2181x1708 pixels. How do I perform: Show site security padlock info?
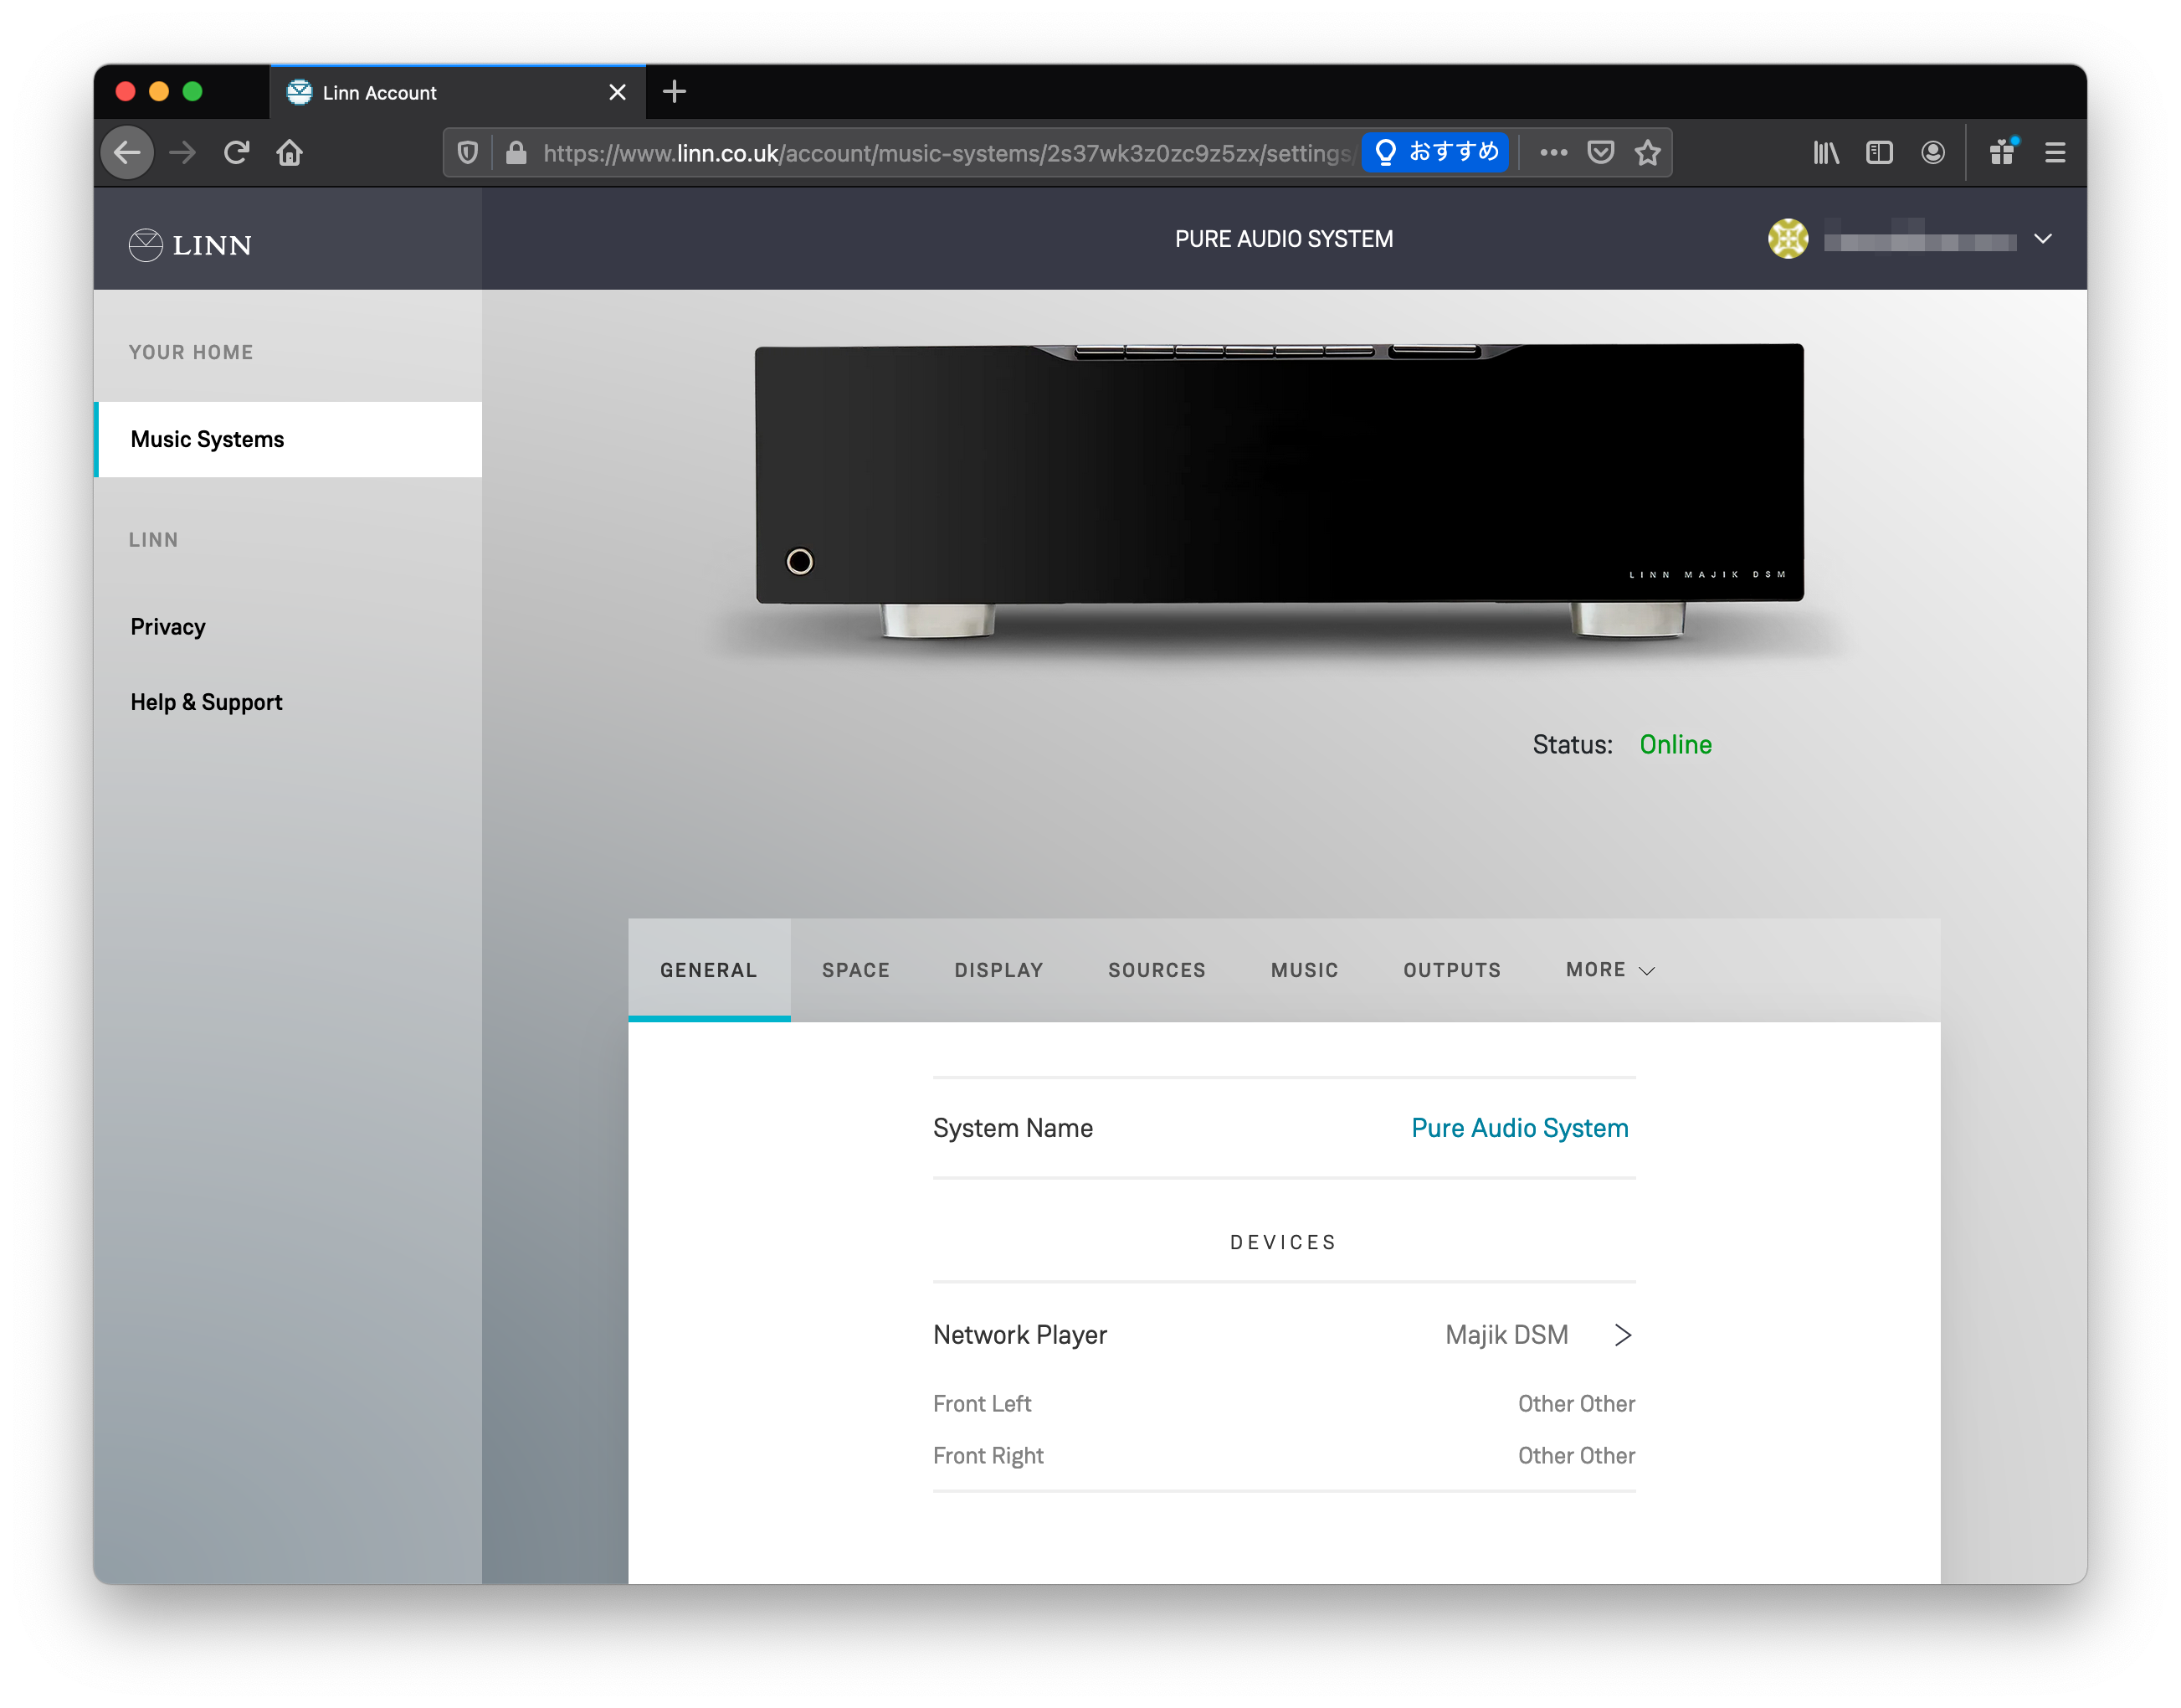point(516,152)
